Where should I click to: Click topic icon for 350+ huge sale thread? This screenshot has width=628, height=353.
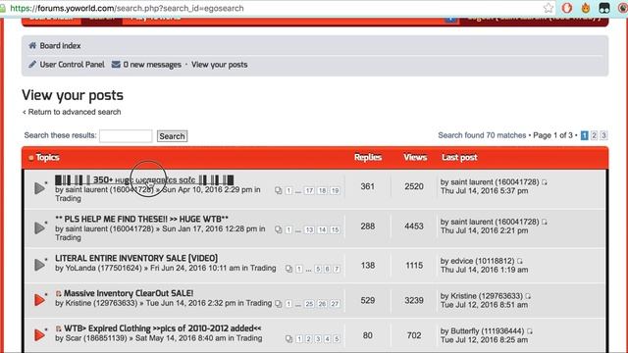39,187
